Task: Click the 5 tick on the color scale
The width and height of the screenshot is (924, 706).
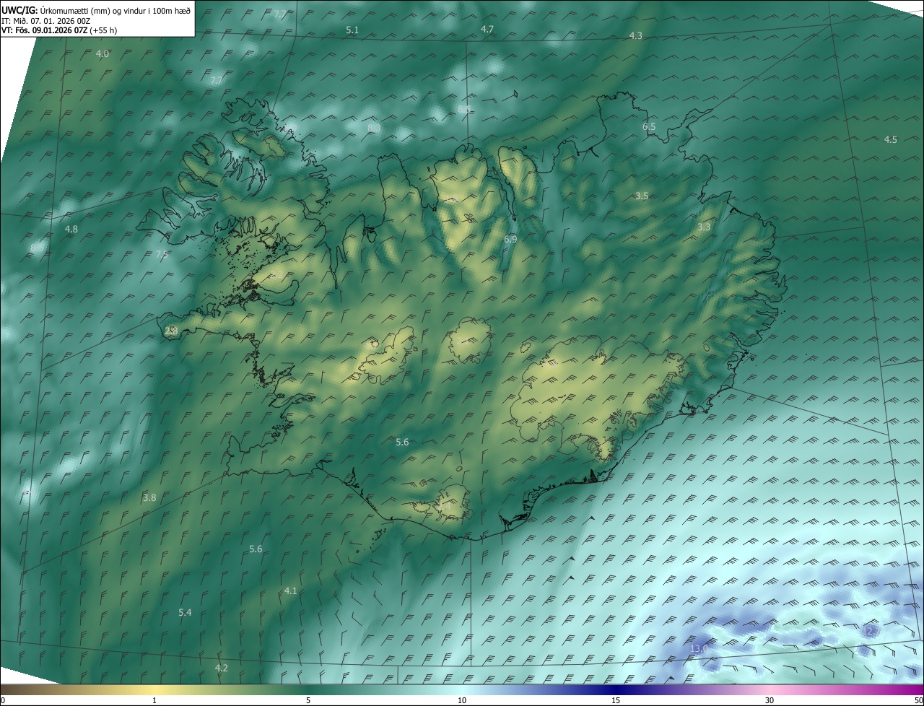Action: coord(308,700)
